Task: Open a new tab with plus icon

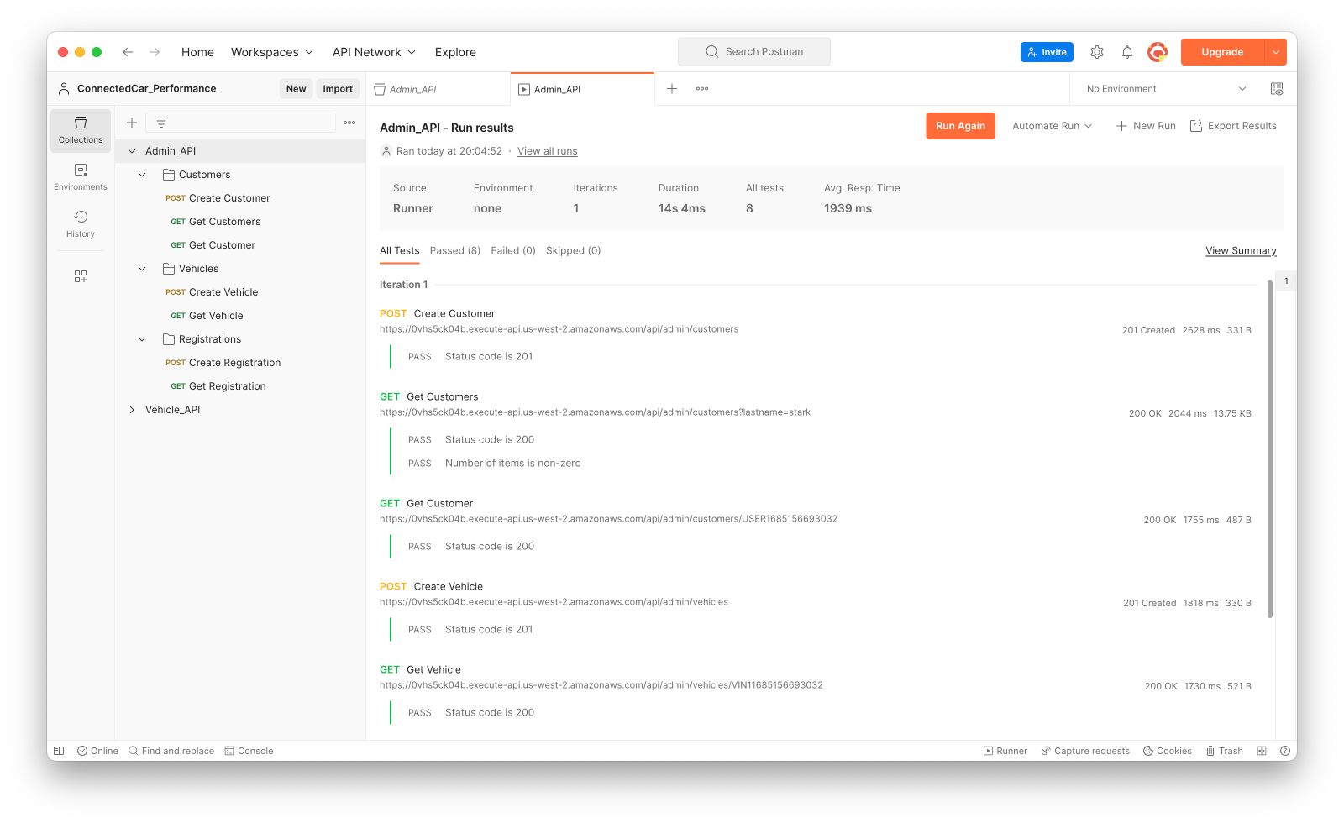Action: [x=672, y=89]
